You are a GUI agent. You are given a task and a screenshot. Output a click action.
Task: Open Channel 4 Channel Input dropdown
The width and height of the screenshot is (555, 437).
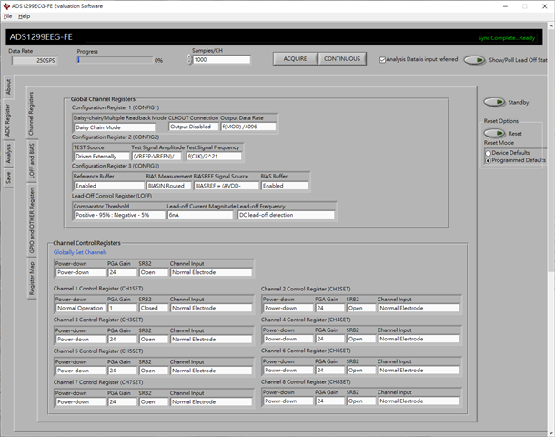[419, 339]
